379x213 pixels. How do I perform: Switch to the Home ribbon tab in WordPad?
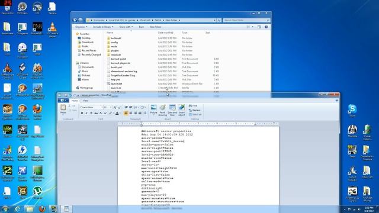pos(75,101)
